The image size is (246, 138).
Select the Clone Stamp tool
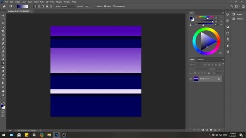[3, 51]
